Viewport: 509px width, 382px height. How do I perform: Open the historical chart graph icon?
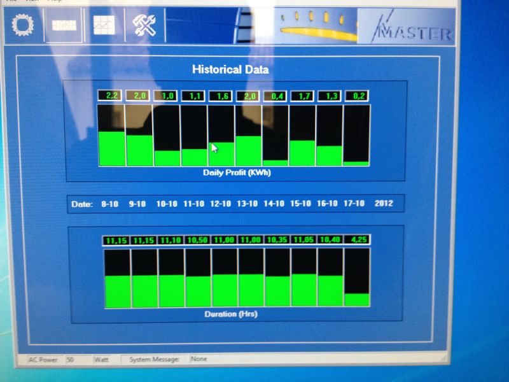click(104, 25)
